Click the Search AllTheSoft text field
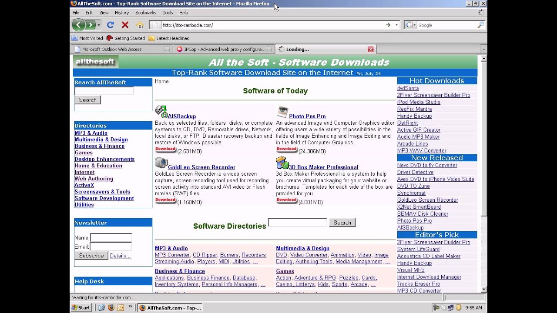 (104, 91)
